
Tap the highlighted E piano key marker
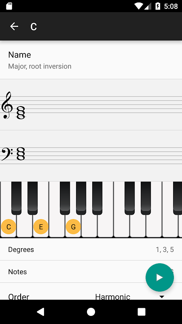pos(41,227)
